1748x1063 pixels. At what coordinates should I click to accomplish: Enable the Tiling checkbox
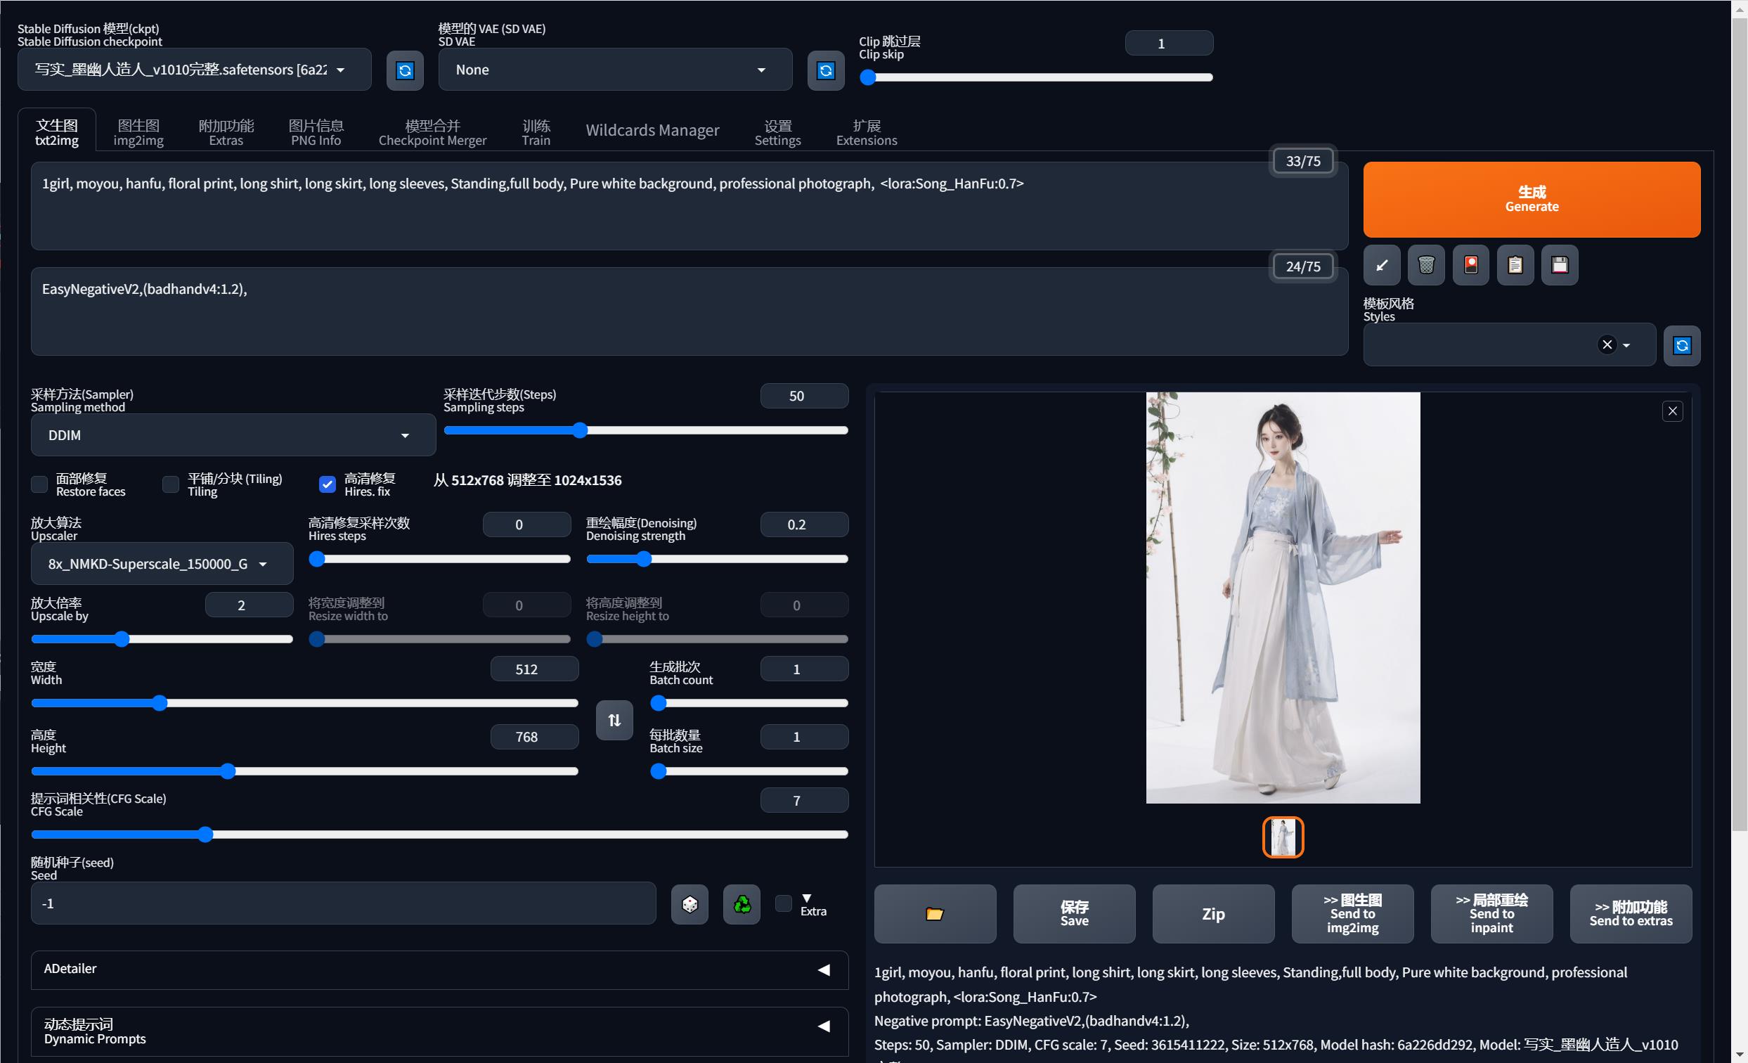170,484
